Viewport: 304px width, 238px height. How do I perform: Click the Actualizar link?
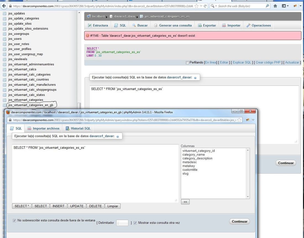292,62
